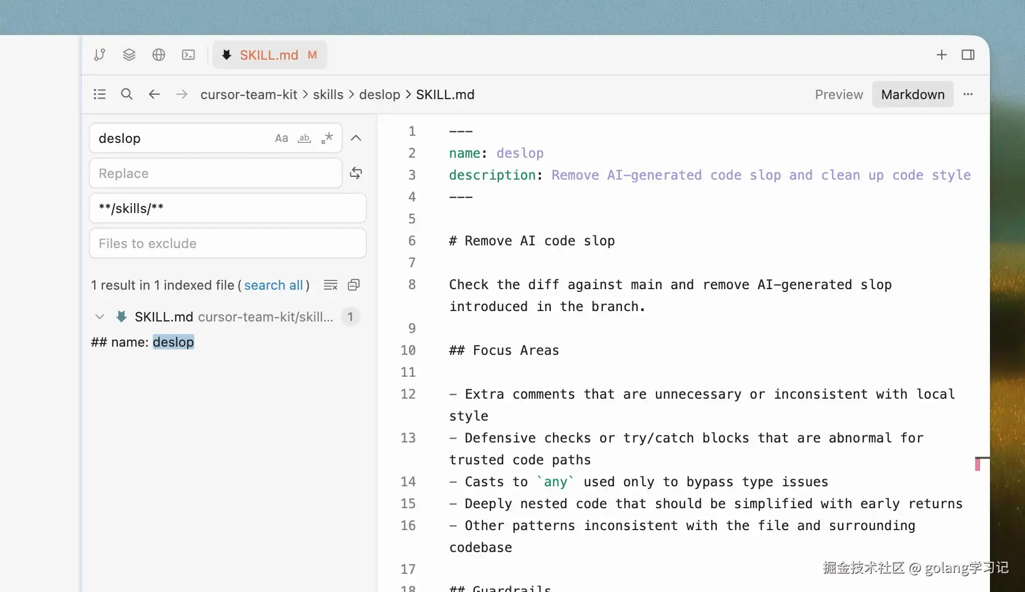
Task: Open the source control branch icon
Action: (100, 55)
